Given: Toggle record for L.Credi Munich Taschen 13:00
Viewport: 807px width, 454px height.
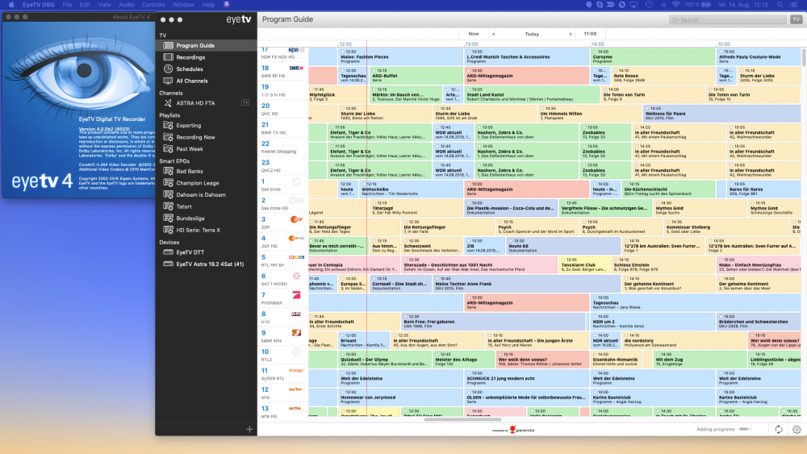Looking at the screenshot, I should 469,52.
